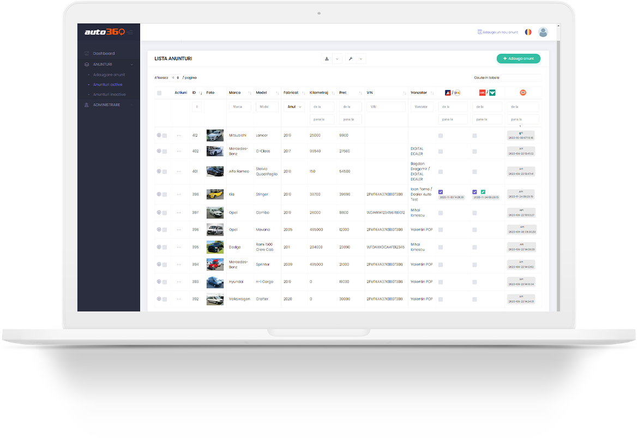Select the checkbox for Mitsubishi Lancer row
The image size is (638, 438).
point(164,136)
